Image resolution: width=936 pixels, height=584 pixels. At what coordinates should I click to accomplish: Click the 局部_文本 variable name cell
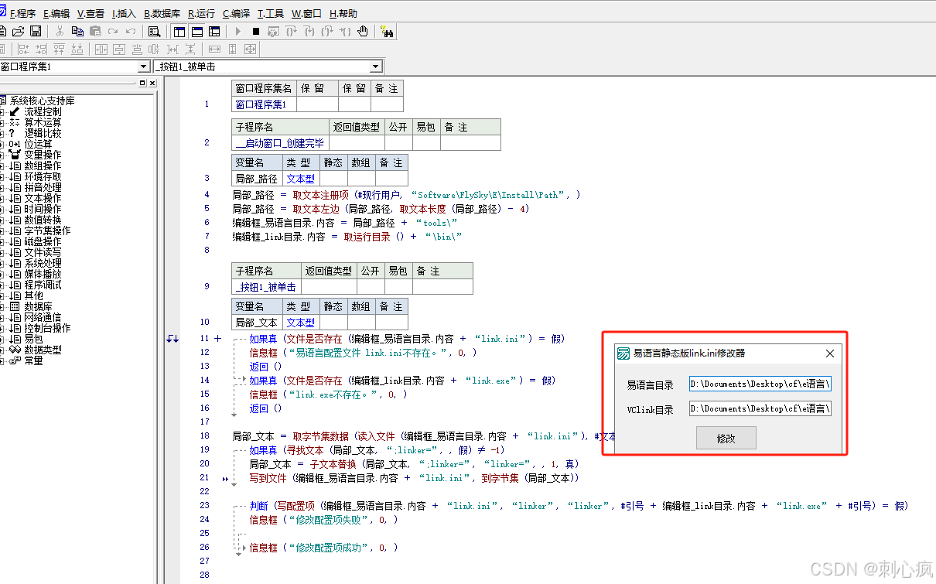pyautogui.click(x=257, y=323)
